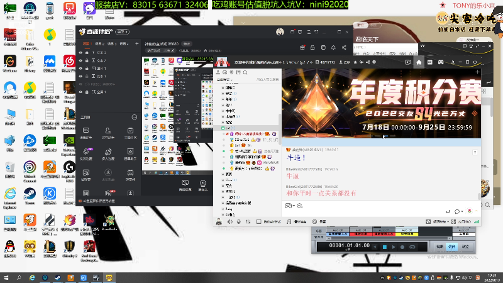Toggle lock on the 文本 2 layer

pyautogui.click(x=87, y=60)
